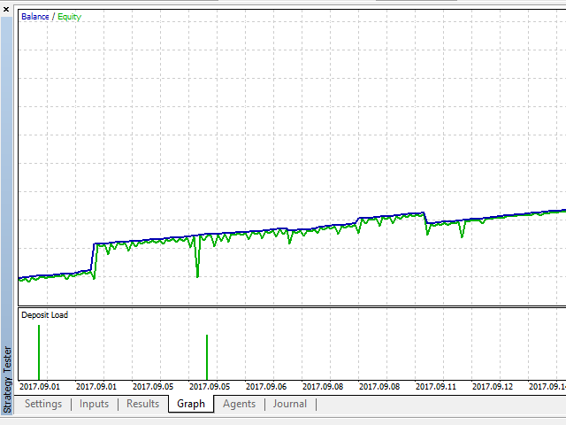Click the active Graph tab
Screen dimensions: 566x425
click(190, 404)
